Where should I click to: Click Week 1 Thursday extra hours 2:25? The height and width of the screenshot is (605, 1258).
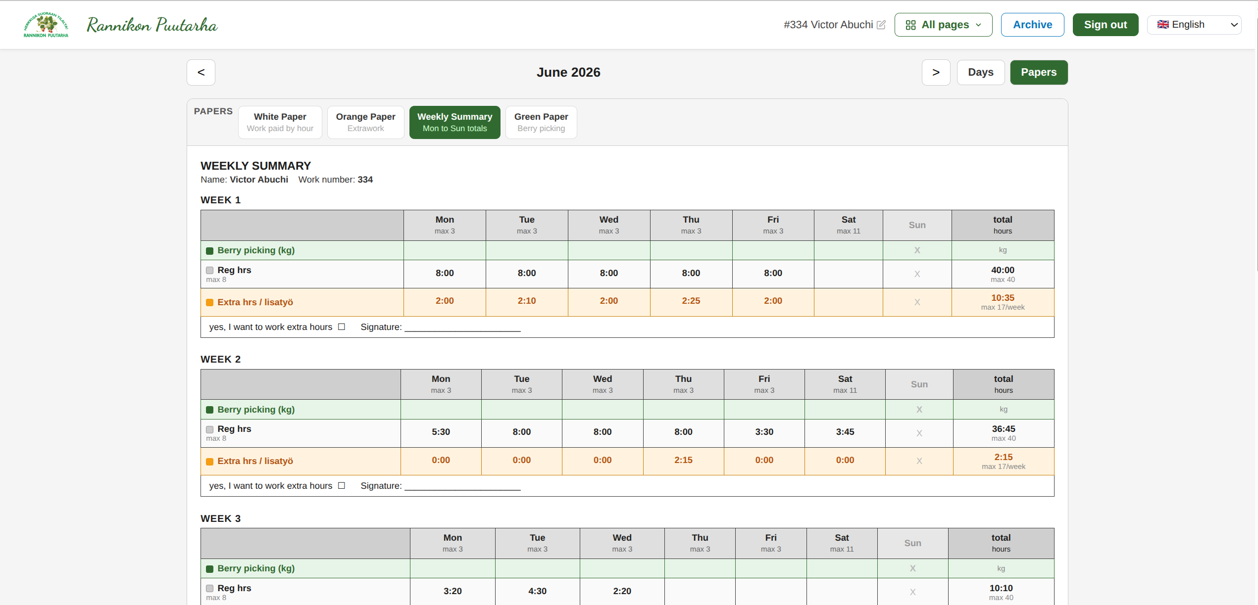(691, 301)
